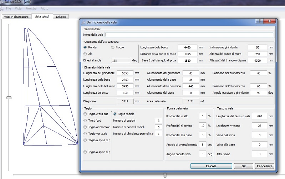Screen dimensions: 285x179
Task: Click the horizontal slider handle below dialog
Action: coord(165,175)
